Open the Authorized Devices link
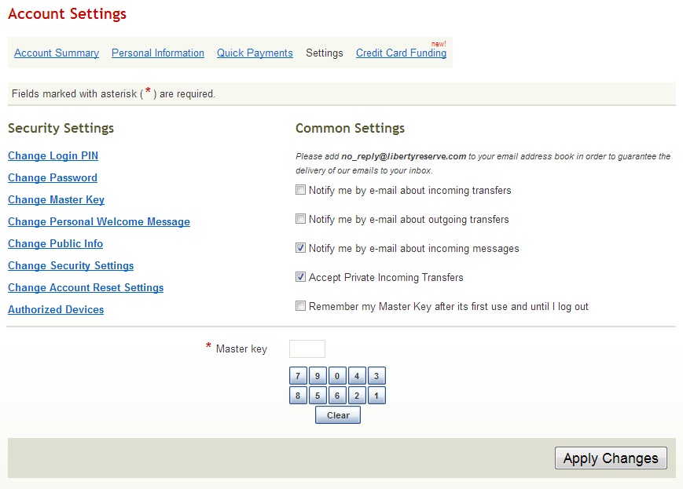The width and height of the screenshot is (683, 489). 56,310
